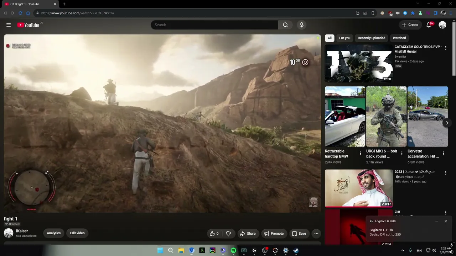
Task: Open options for the Liar video
Action: click(x=446, y=213)
